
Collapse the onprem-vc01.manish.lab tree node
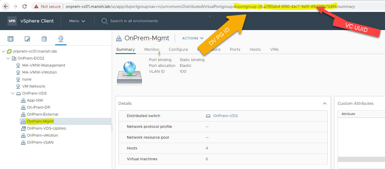pos(4,51)
